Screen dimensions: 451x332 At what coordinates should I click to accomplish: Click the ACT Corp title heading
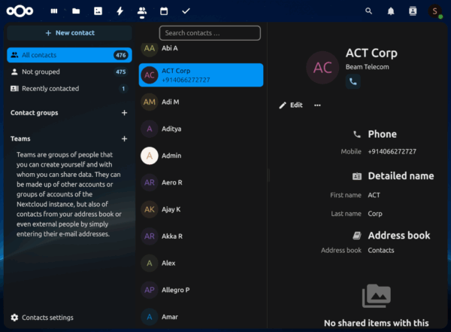click(x=371, y=53)
